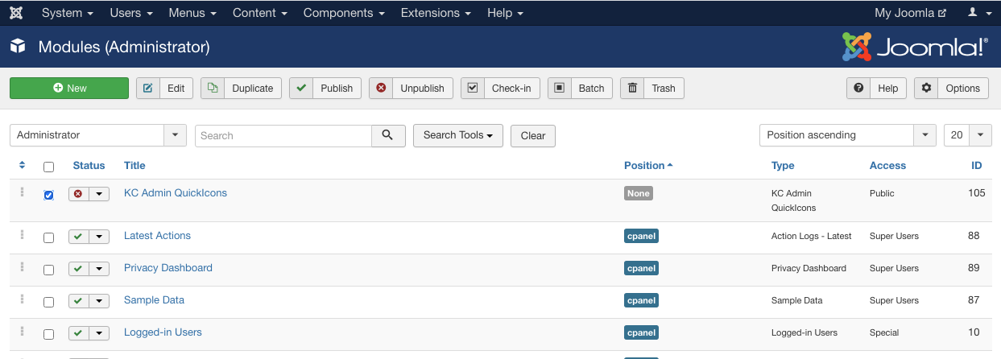
Task: Click the Joomla logo icon in top bar
Action: coord(16,13)
